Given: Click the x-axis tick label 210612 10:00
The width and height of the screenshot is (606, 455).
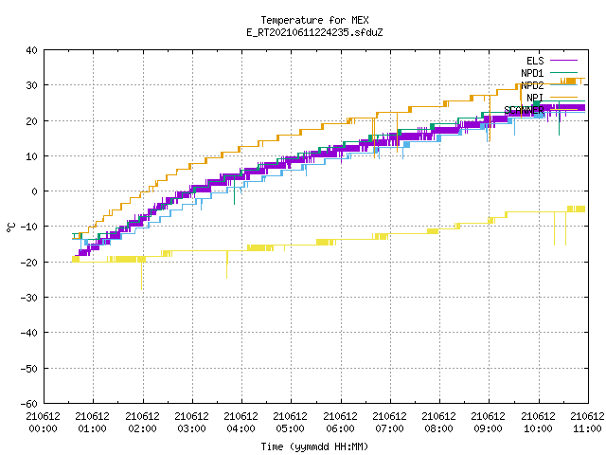Looking at the screenshot, I should click(539, 423).
